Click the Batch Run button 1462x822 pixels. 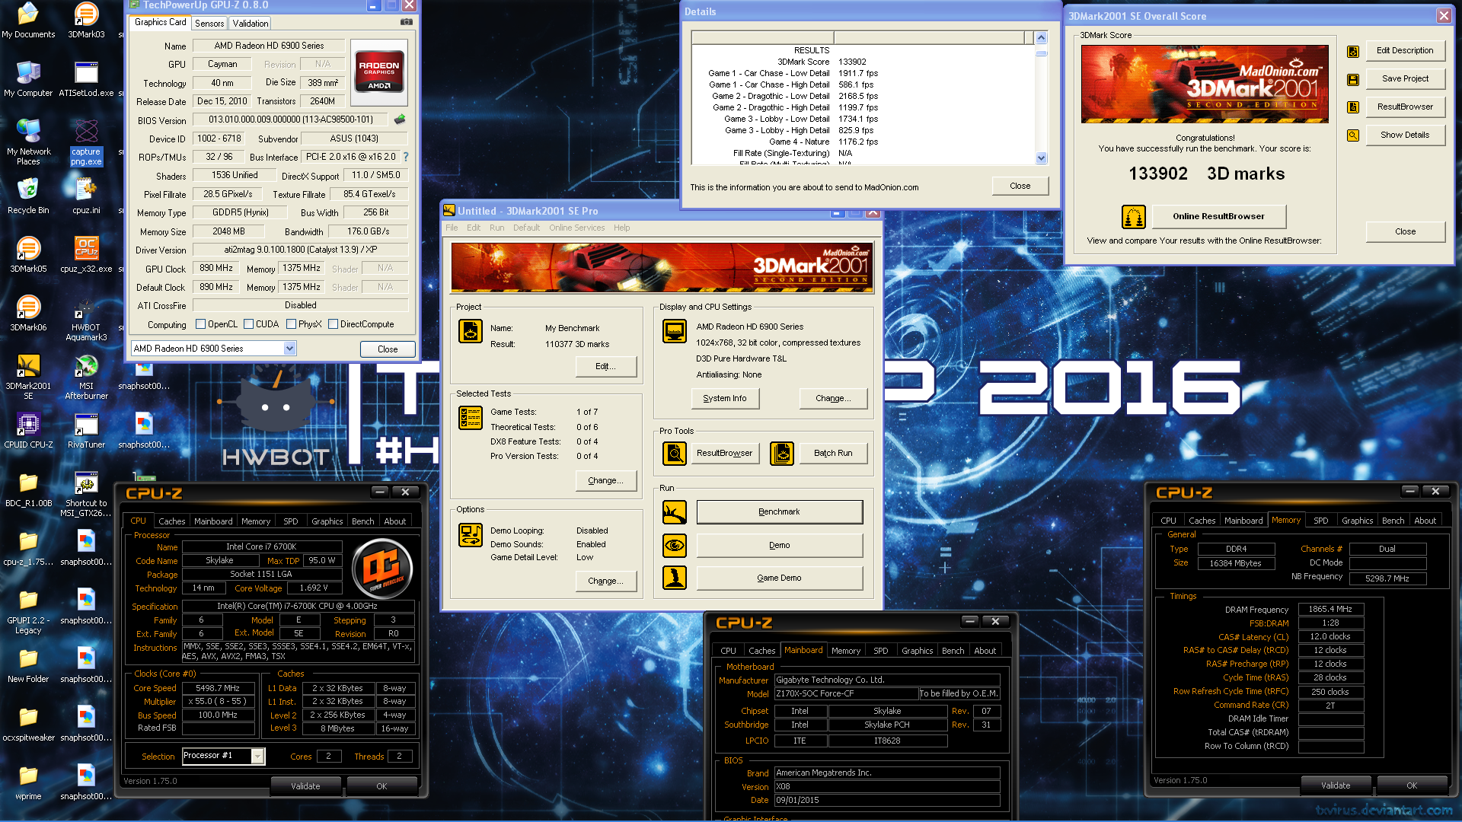pyautogui.click(x=833, y=453)
